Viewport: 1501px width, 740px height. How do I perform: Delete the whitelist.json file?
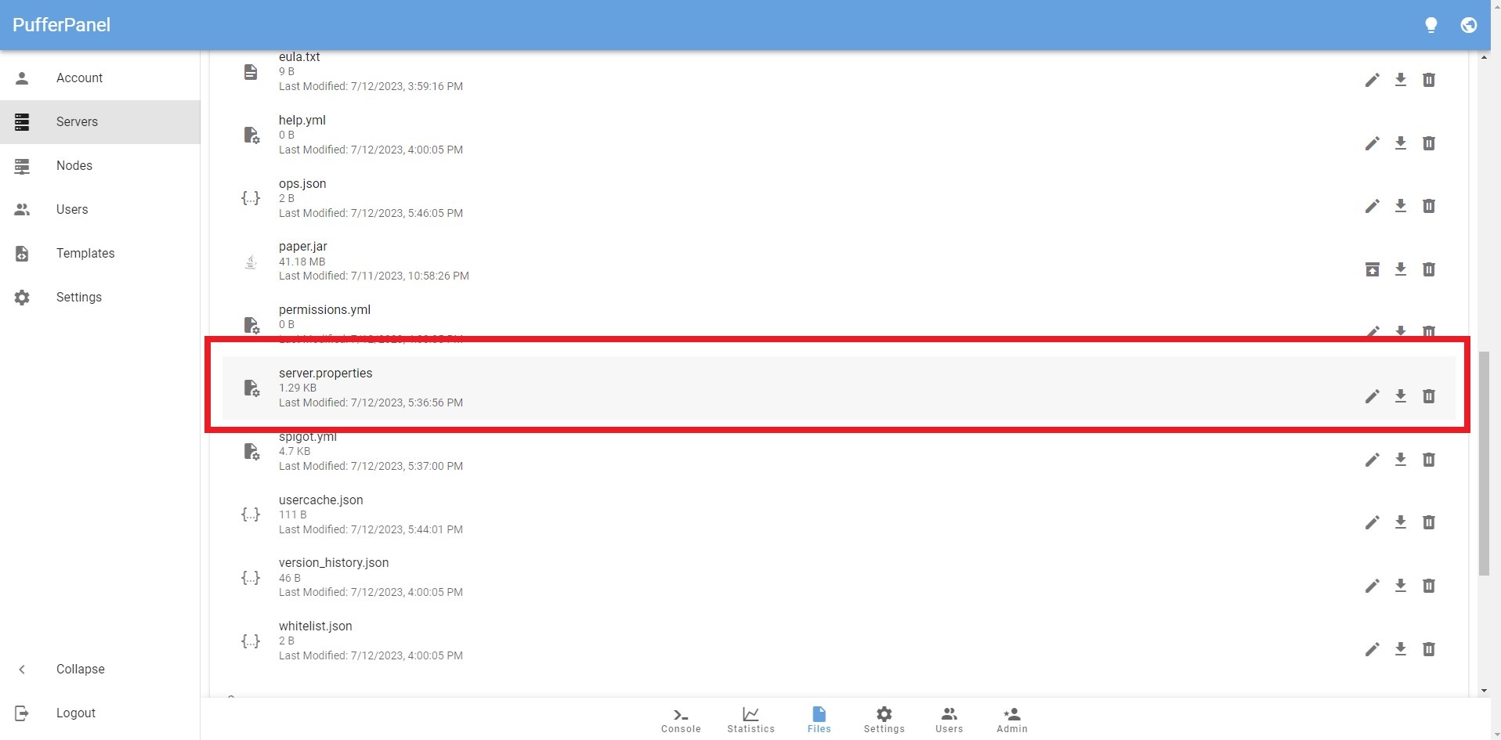tap(1428, 649)
